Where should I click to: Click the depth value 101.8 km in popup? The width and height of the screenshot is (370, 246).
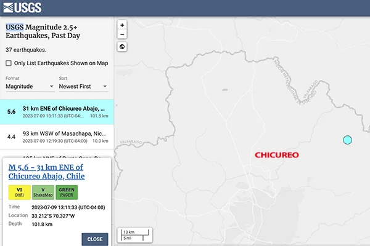coord(42,224)
